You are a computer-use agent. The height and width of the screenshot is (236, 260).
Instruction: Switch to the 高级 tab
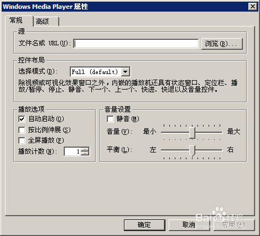pyautogui.click(x=46, y=22)
